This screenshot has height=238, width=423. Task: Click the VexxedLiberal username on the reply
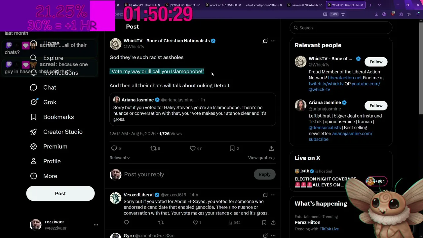pos(138,195)
